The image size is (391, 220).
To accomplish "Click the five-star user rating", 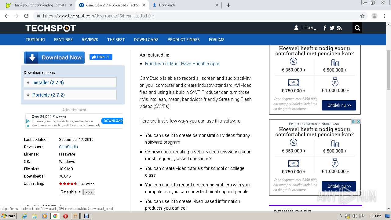I will point(68,184).
